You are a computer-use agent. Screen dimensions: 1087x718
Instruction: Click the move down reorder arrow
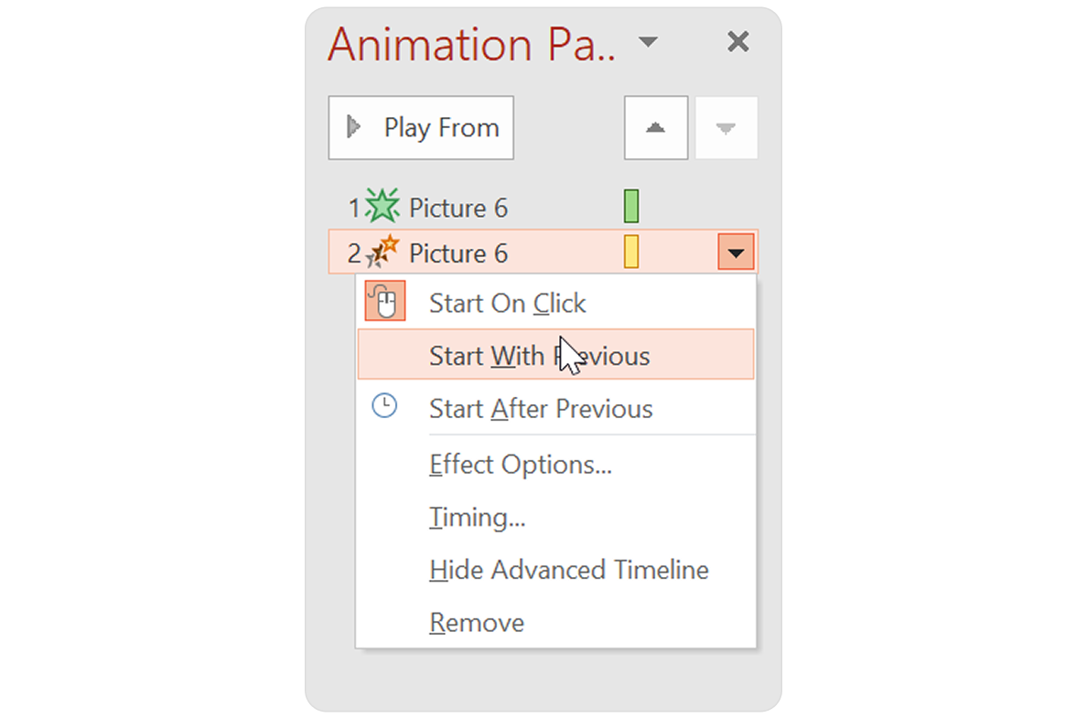[x=726, y=127]
